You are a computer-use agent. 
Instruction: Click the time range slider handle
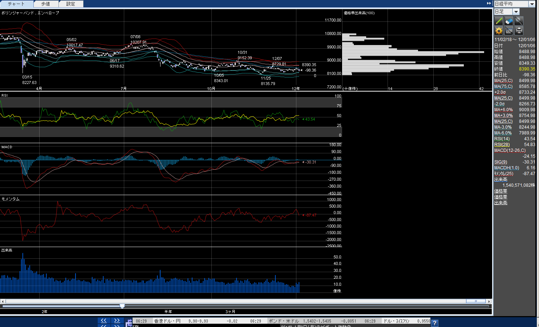[x=122, y=306]
